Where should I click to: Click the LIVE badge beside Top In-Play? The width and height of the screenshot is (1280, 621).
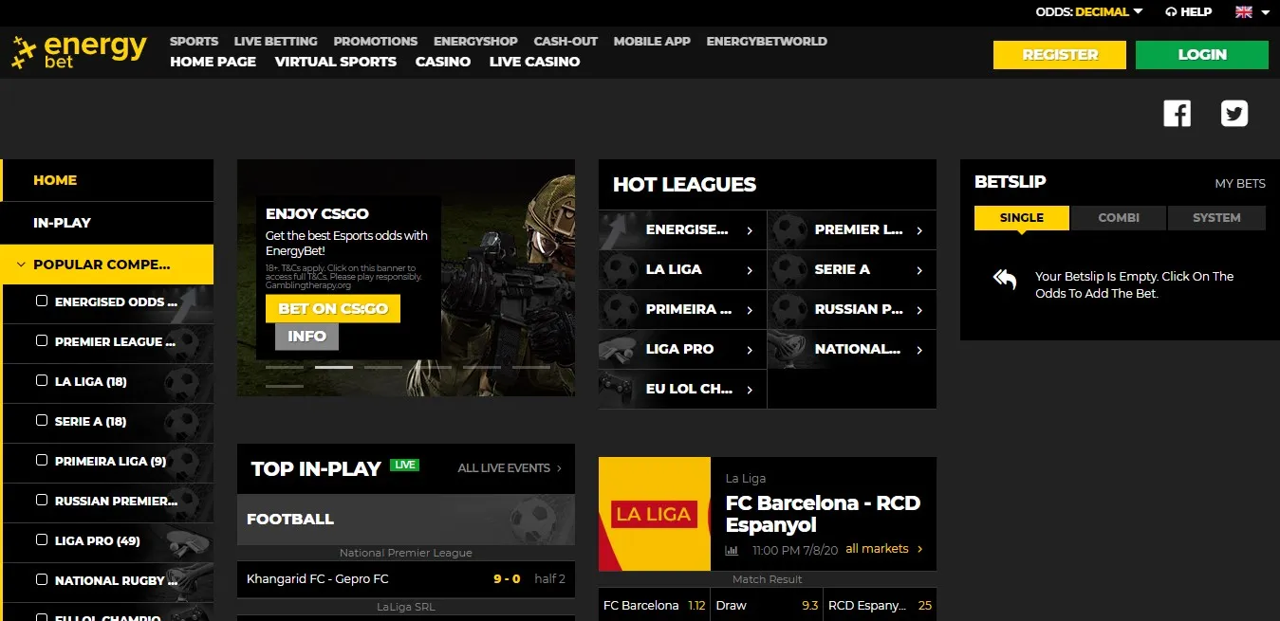(x=405, y=466)
